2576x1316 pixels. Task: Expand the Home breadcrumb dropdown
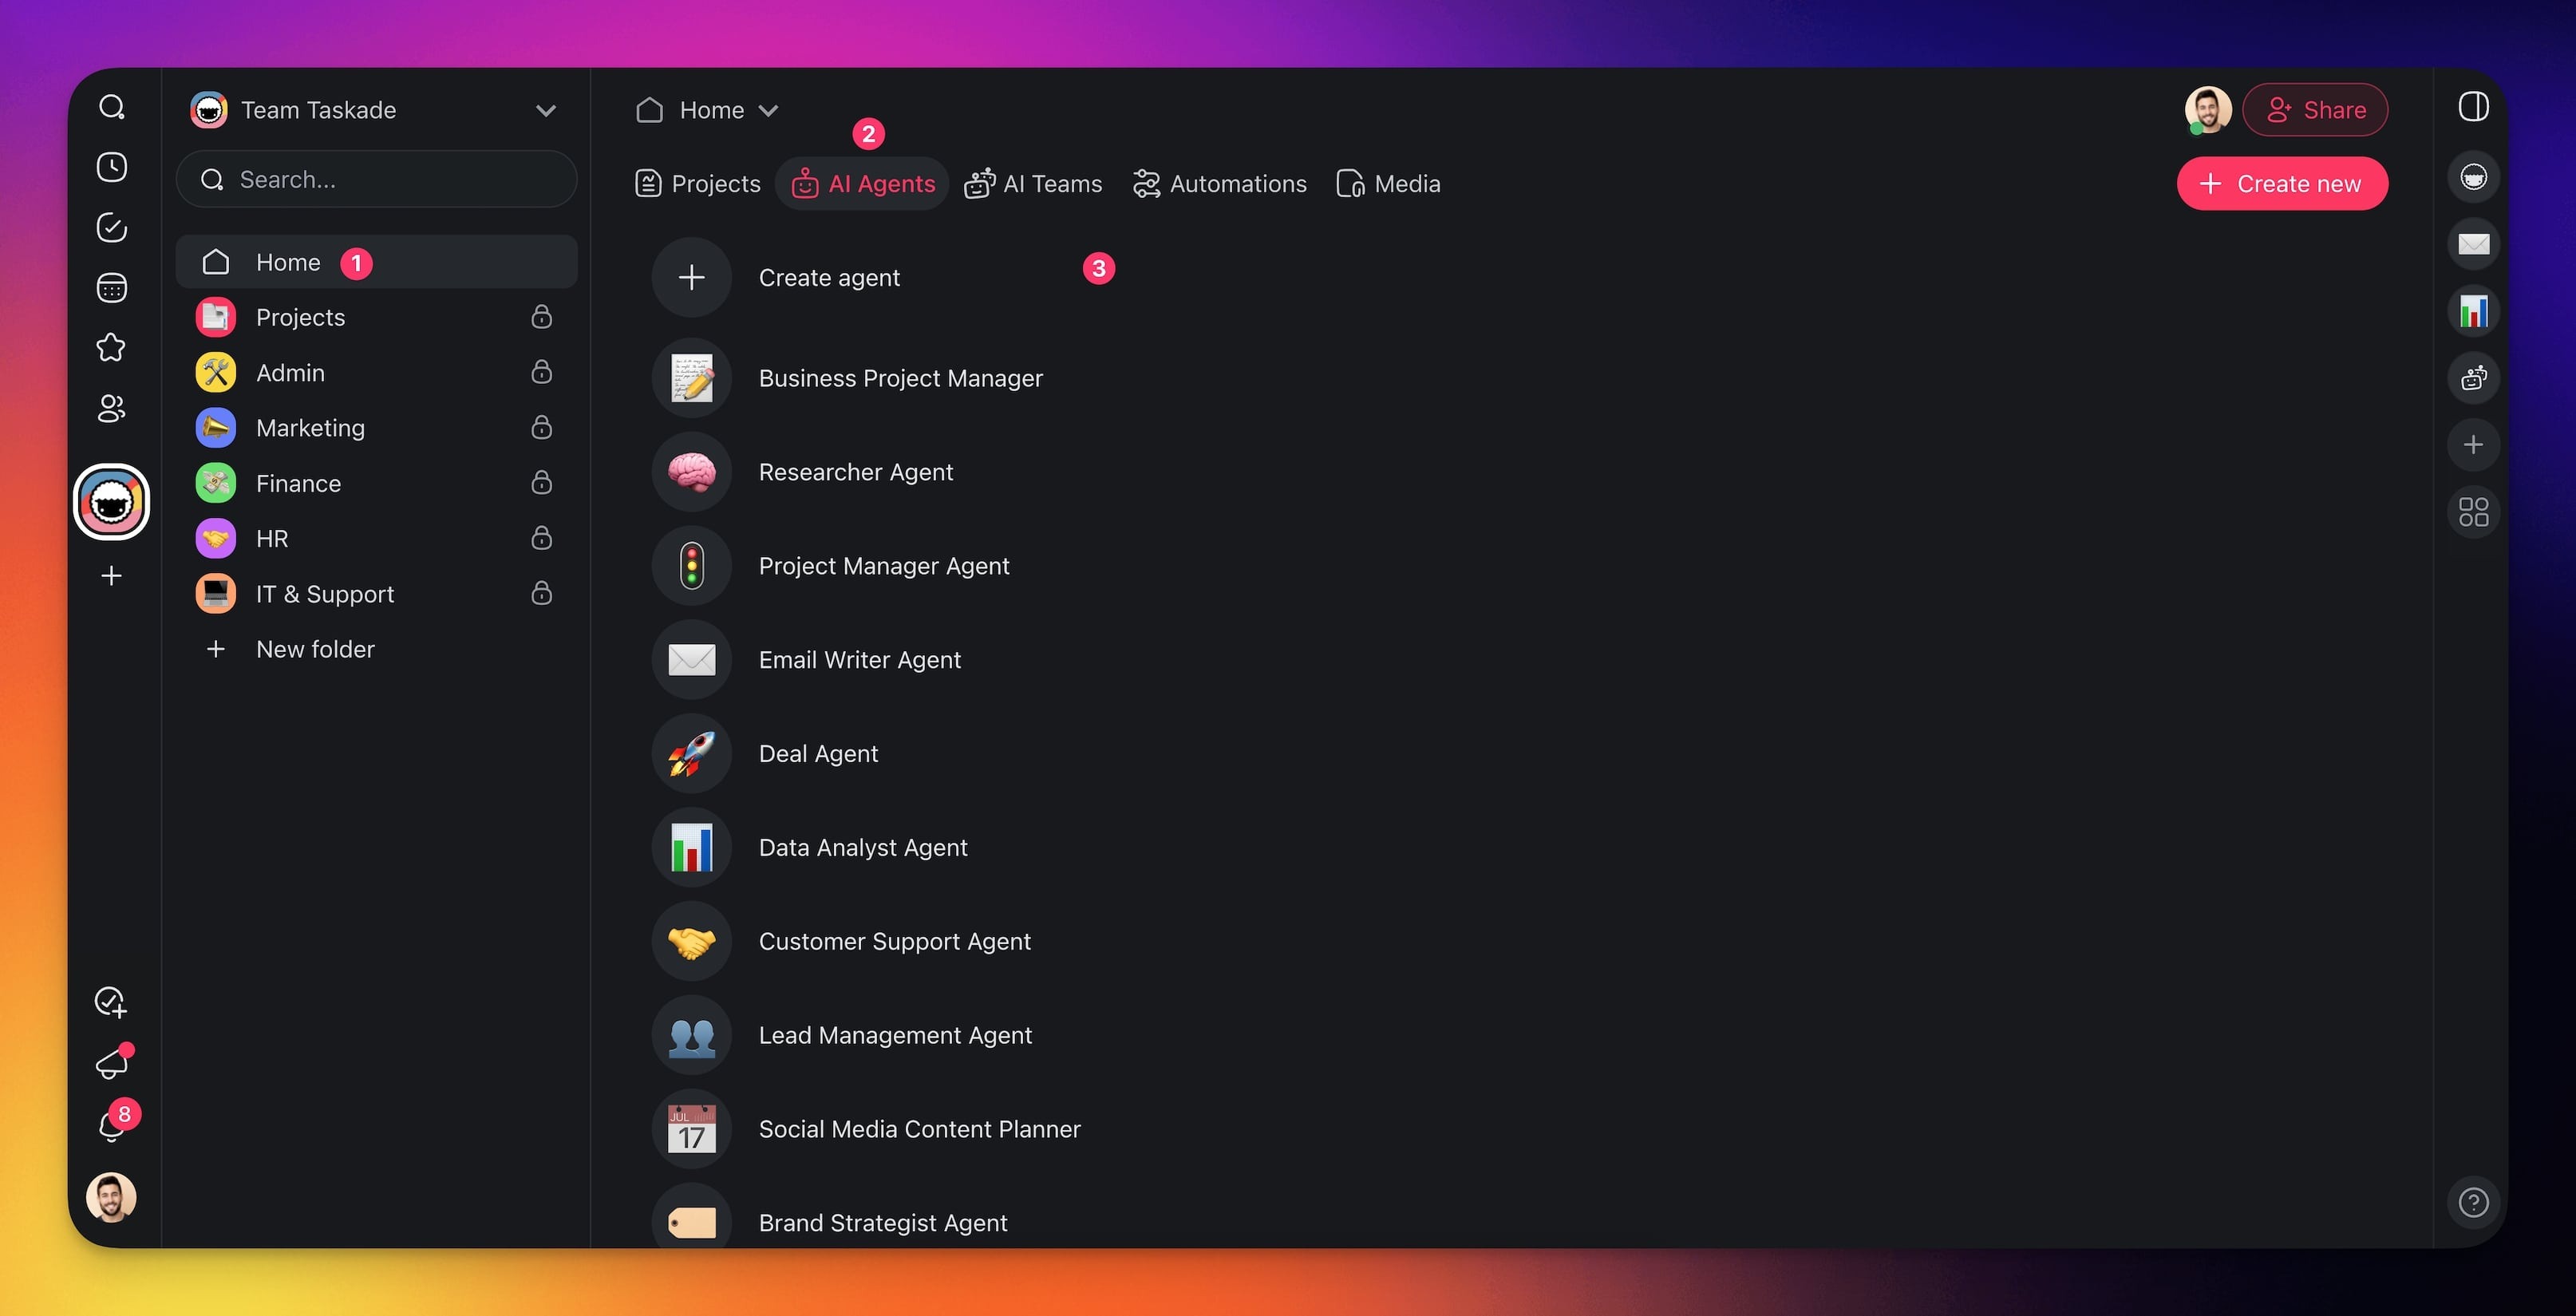(x=768, y=110)
